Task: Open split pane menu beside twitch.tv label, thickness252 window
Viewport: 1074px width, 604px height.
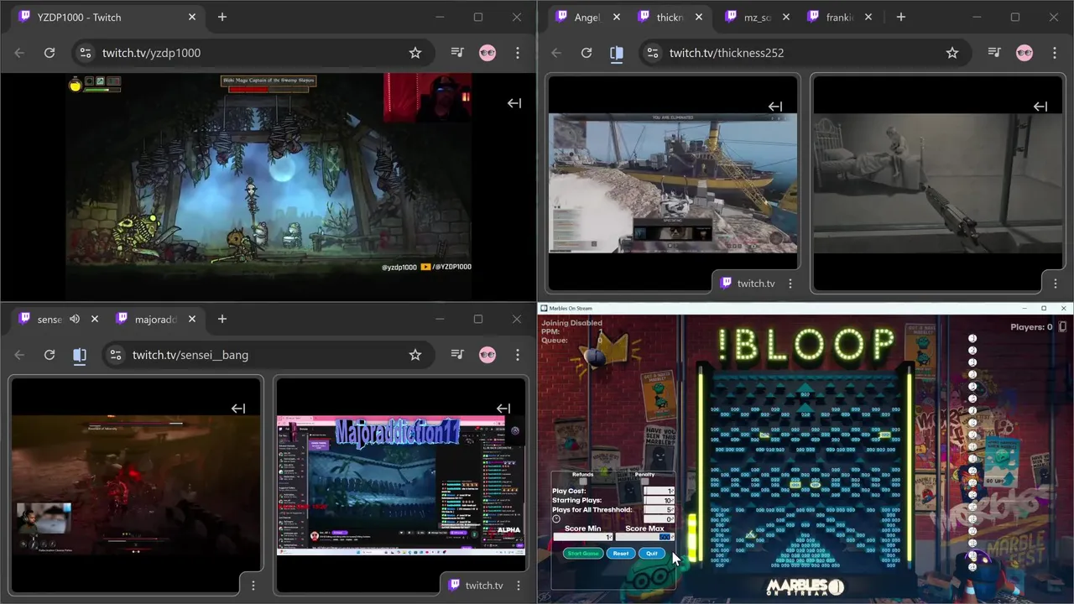Action: point(790,284)
